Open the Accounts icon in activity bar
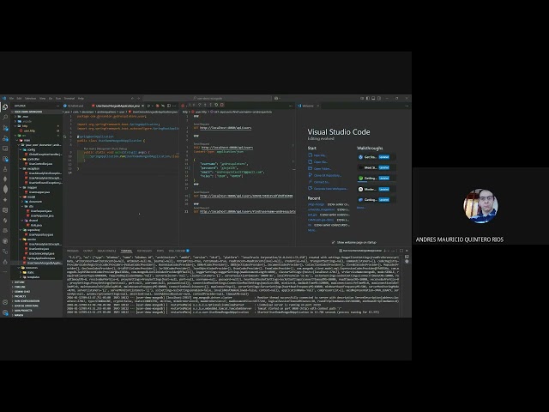This screenshot has width=549, height=412. 5,302
